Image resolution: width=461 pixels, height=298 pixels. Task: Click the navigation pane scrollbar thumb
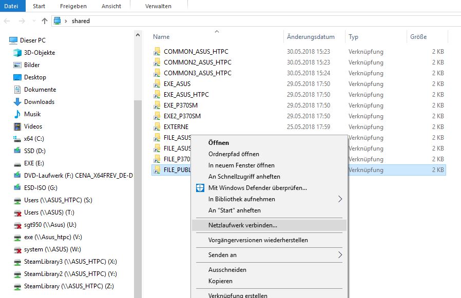click(x=138, y=199)
